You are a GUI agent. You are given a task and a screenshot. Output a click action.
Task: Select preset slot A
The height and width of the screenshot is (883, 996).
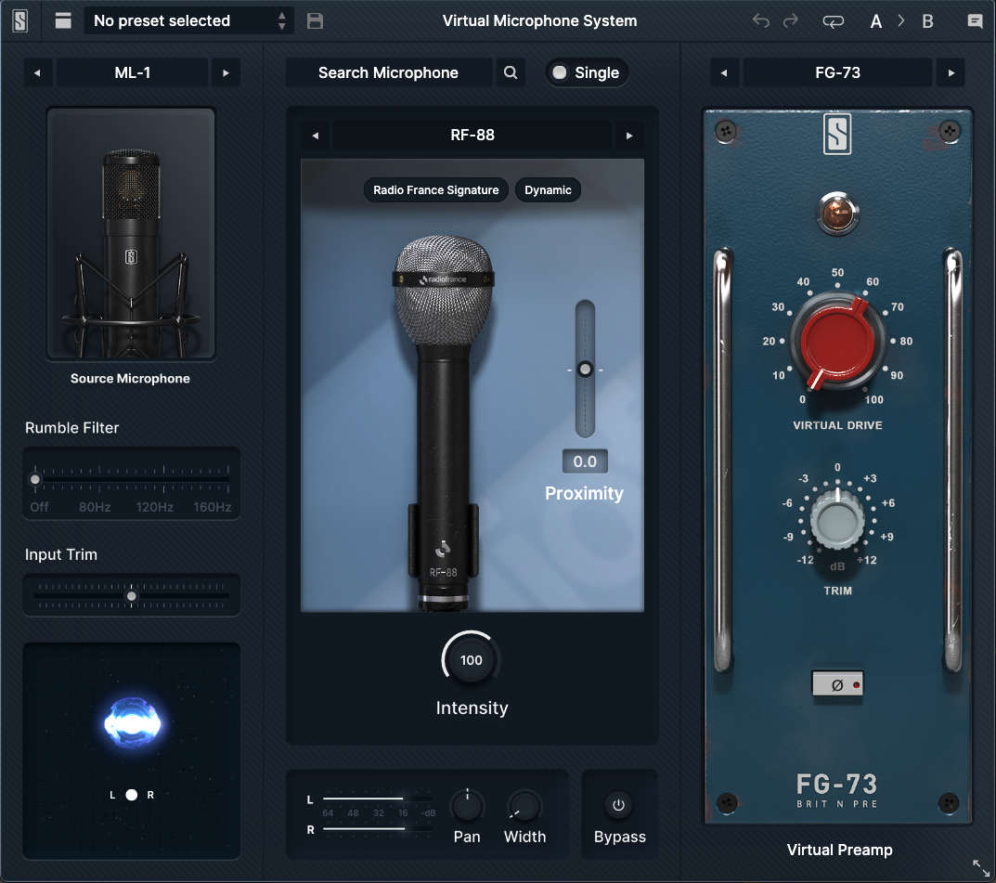875,19
